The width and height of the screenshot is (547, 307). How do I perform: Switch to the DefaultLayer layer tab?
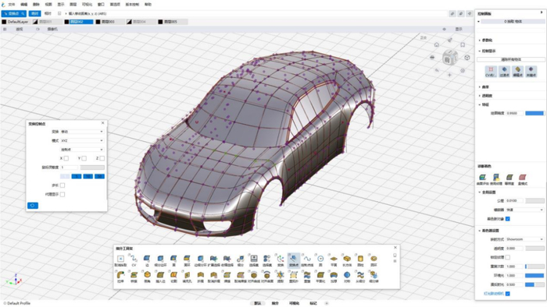pos(16,22)
